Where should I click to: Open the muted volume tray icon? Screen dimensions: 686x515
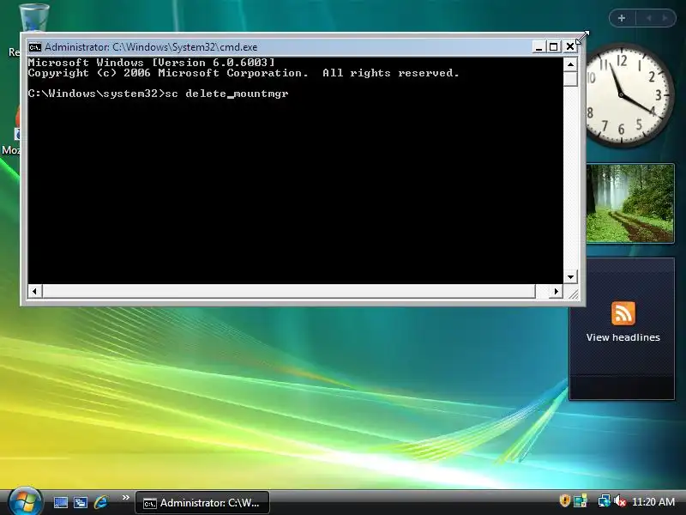tap(619, 501)
